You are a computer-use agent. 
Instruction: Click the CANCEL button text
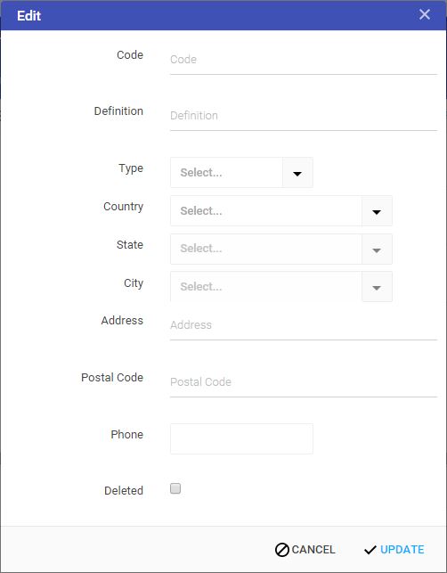pos(313,550)
